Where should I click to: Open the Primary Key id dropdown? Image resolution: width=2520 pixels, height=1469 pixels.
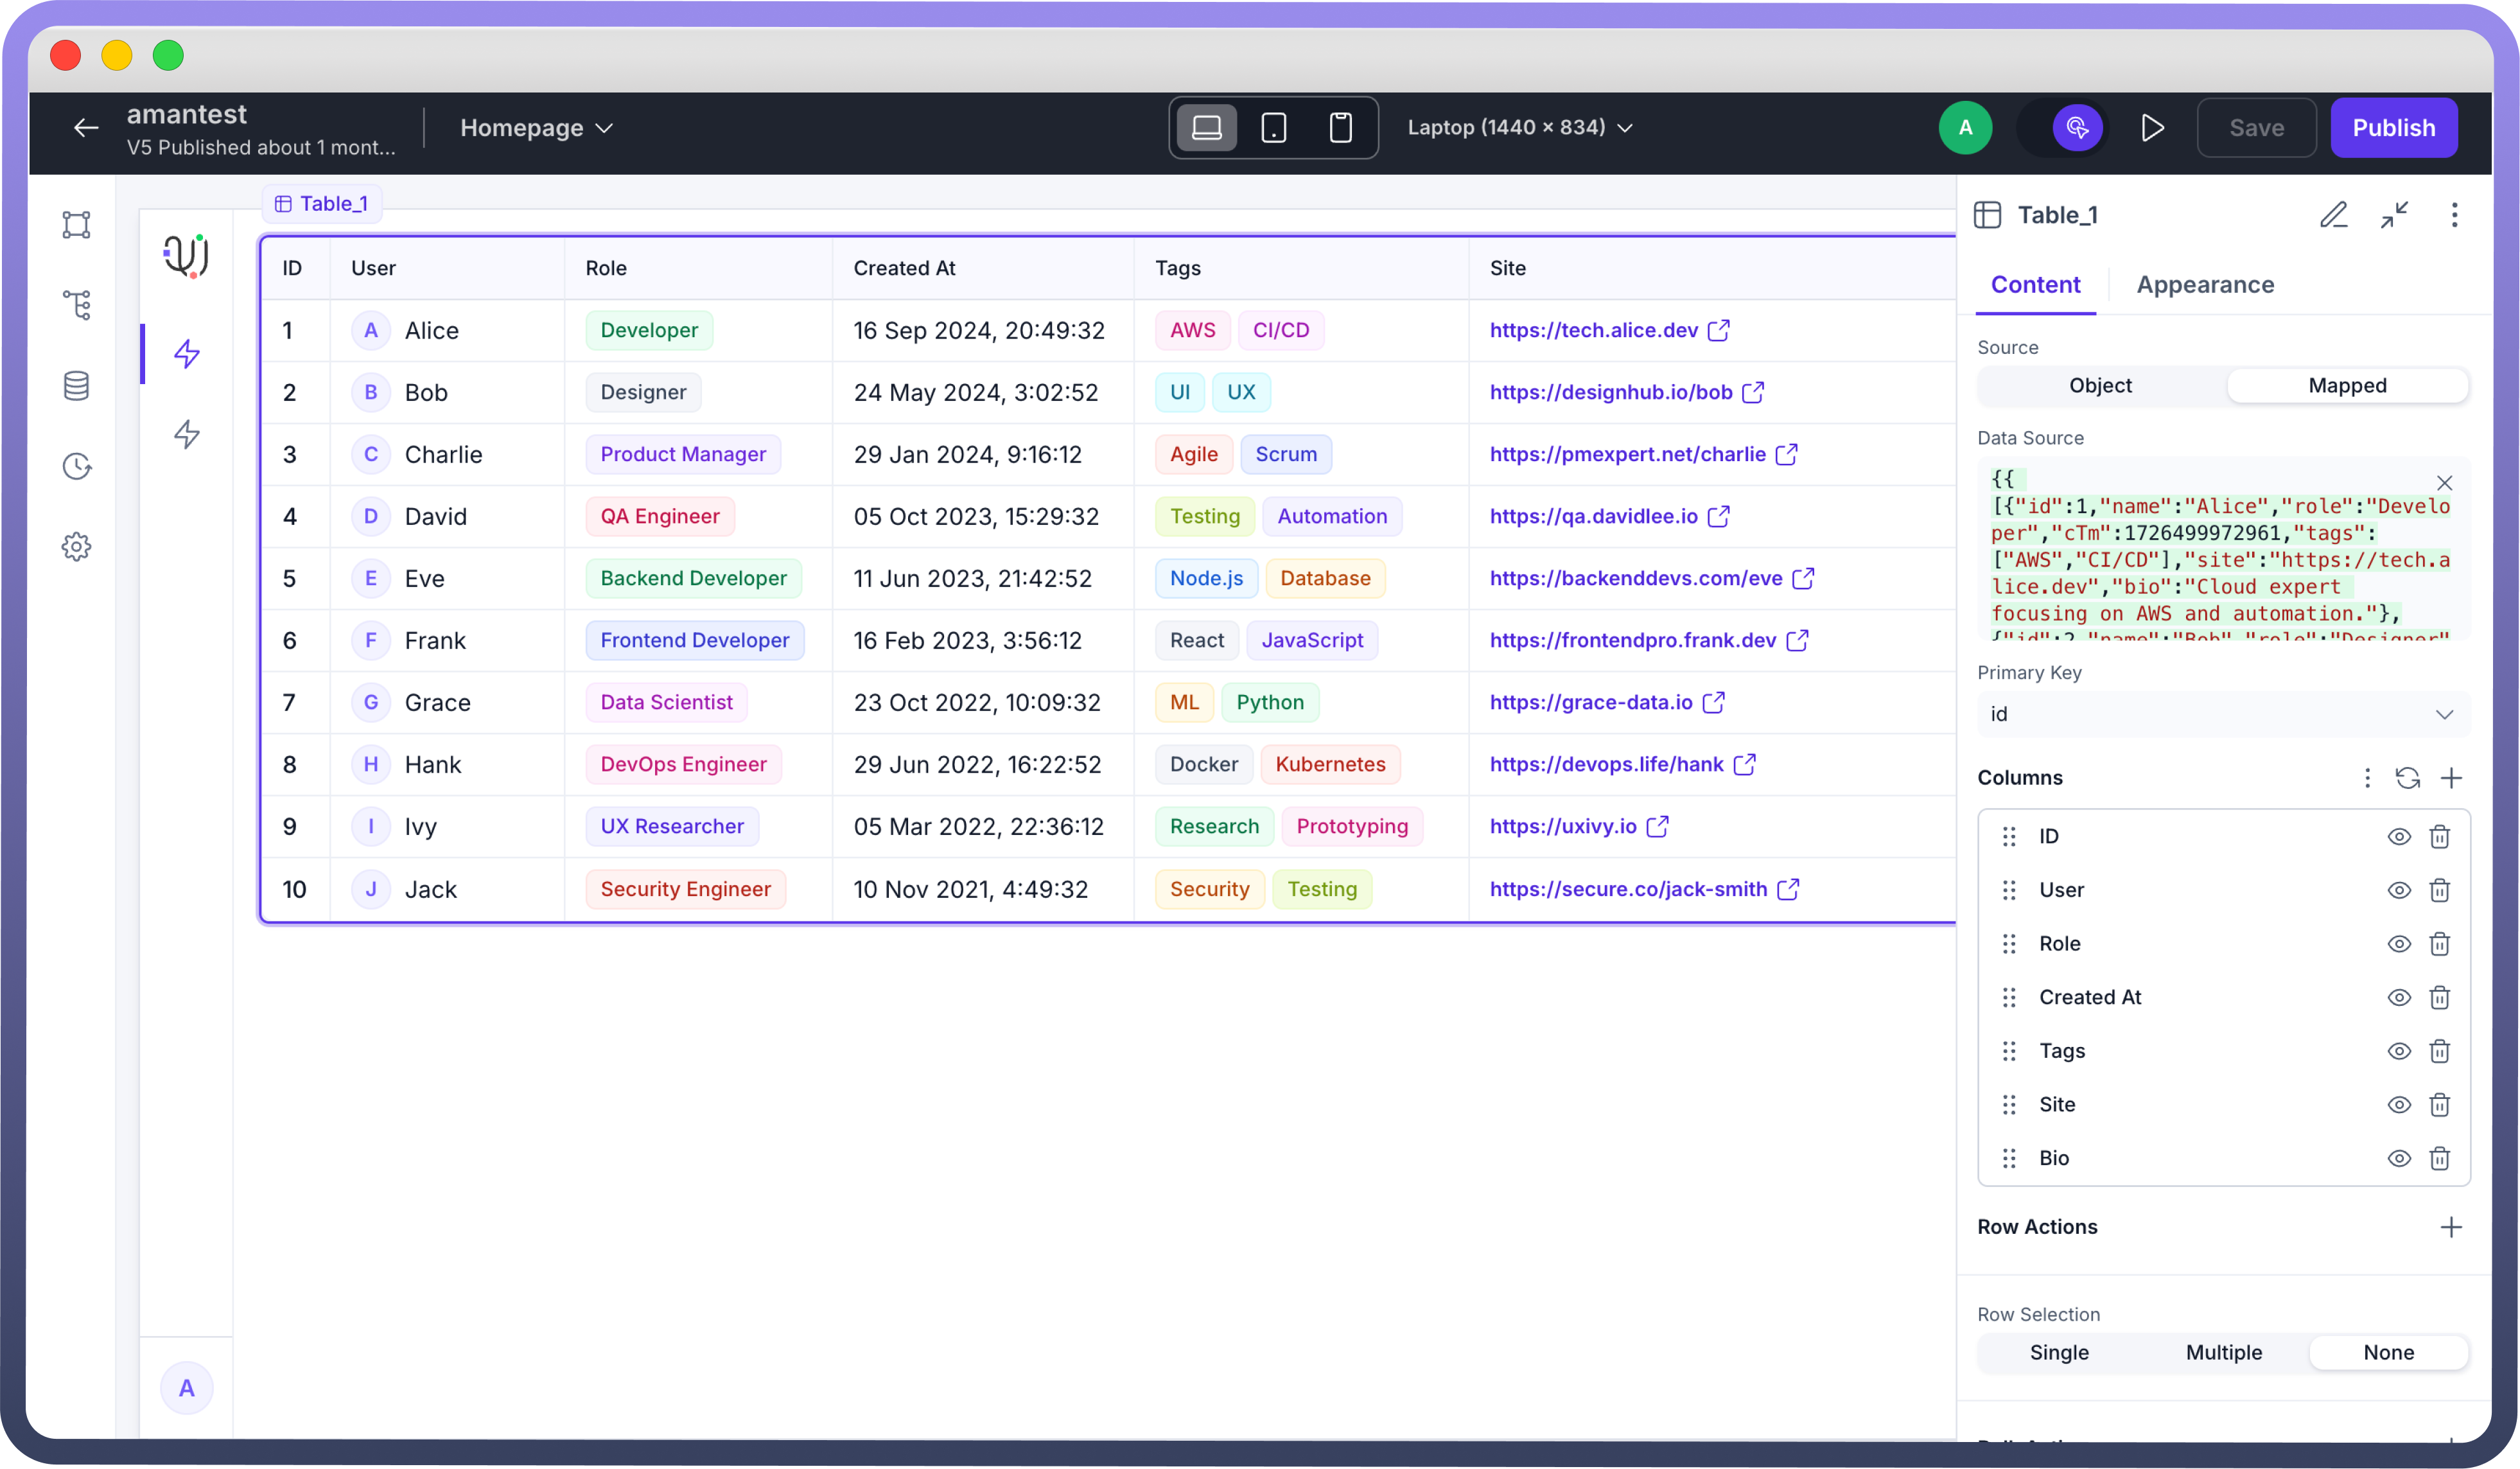[2222, 714]
